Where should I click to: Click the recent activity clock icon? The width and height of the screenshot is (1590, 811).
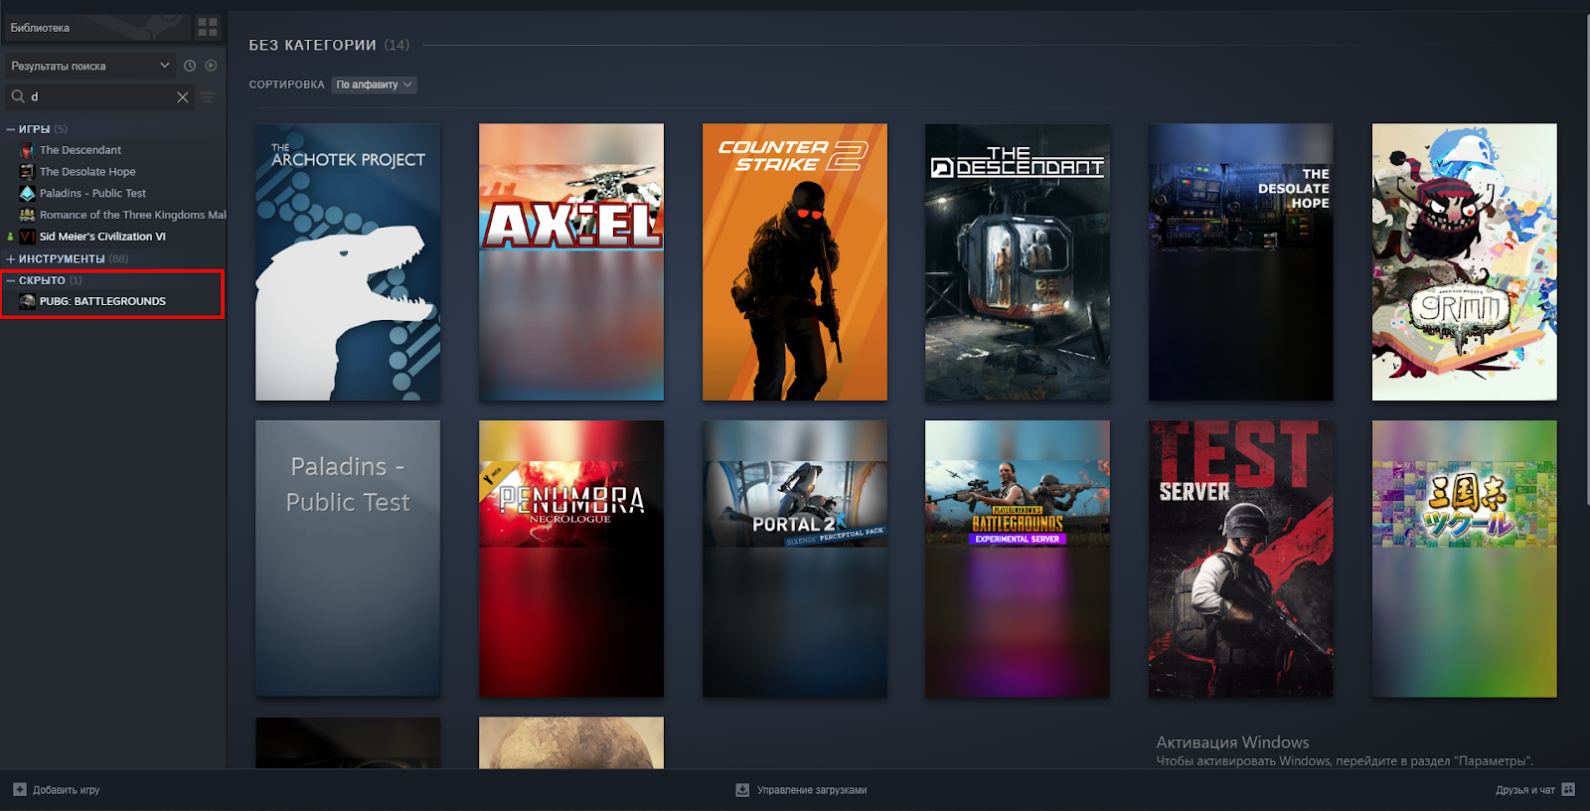(x=190, y=66)
